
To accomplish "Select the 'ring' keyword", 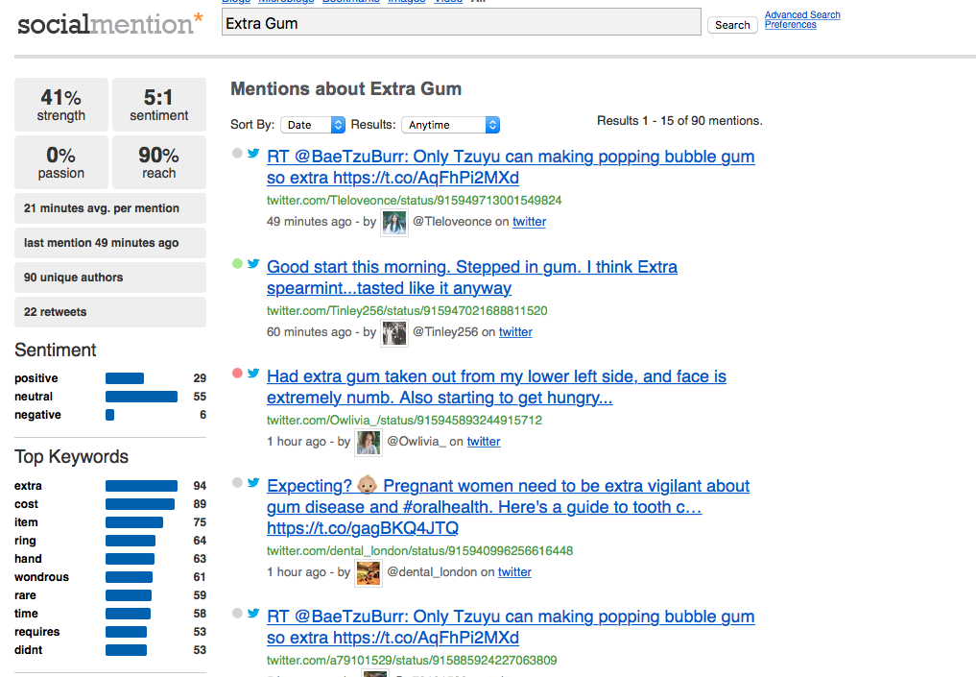I will (x=25, y=540).
